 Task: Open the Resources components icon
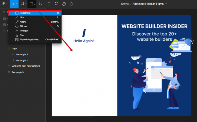pos(56,4)
